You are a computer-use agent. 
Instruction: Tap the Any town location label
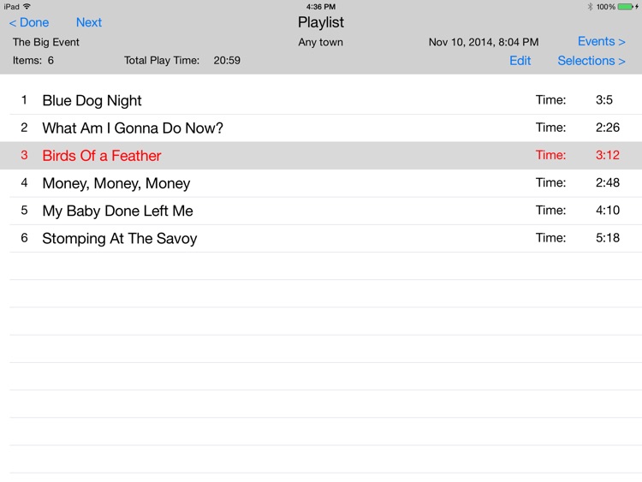pyautogui.click(x=321, y=43)
